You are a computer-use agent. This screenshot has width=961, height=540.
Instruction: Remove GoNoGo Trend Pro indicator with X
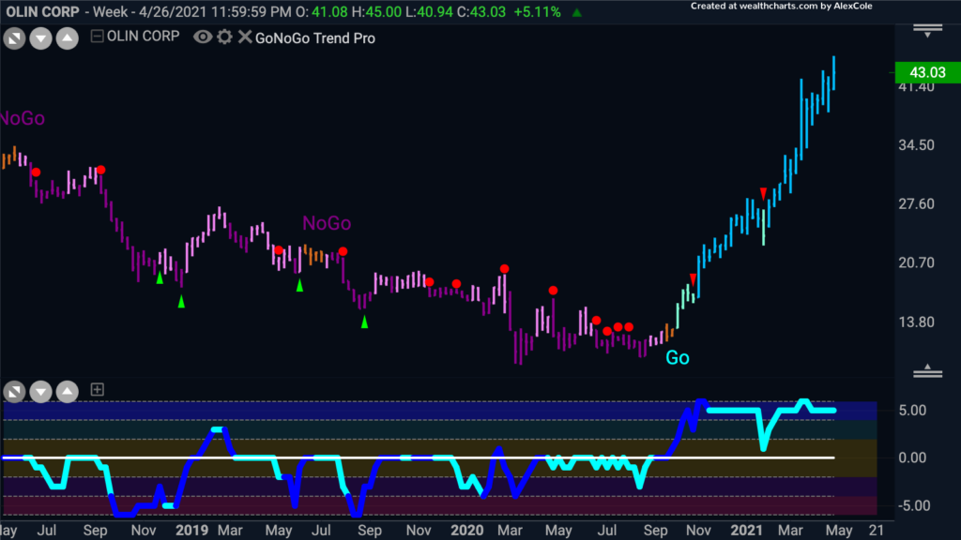(245, 37)
